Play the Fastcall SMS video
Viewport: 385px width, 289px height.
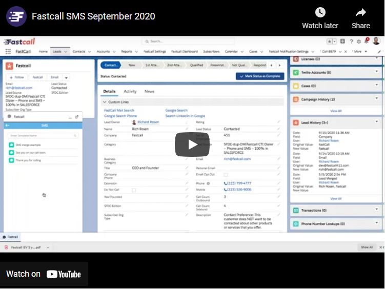tap(192, 144)
